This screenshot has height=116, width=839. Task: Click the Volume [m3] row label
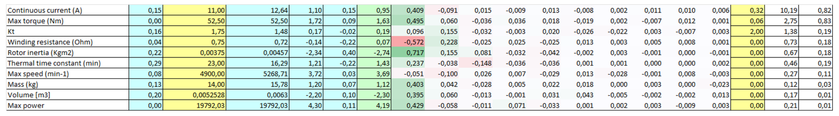pyautogui.click(x=67, y=95)
